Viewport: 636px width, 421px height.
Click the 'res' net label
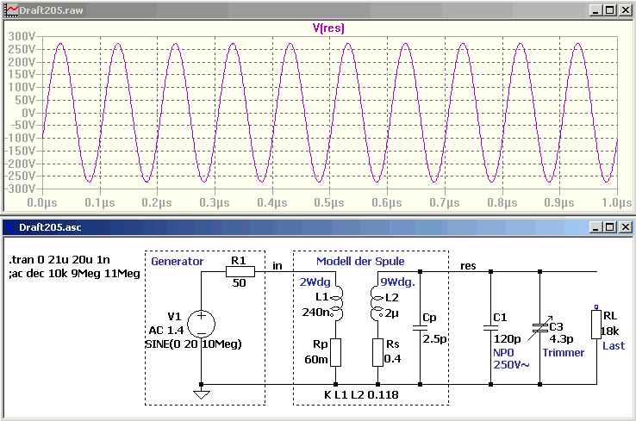point(468,266)
